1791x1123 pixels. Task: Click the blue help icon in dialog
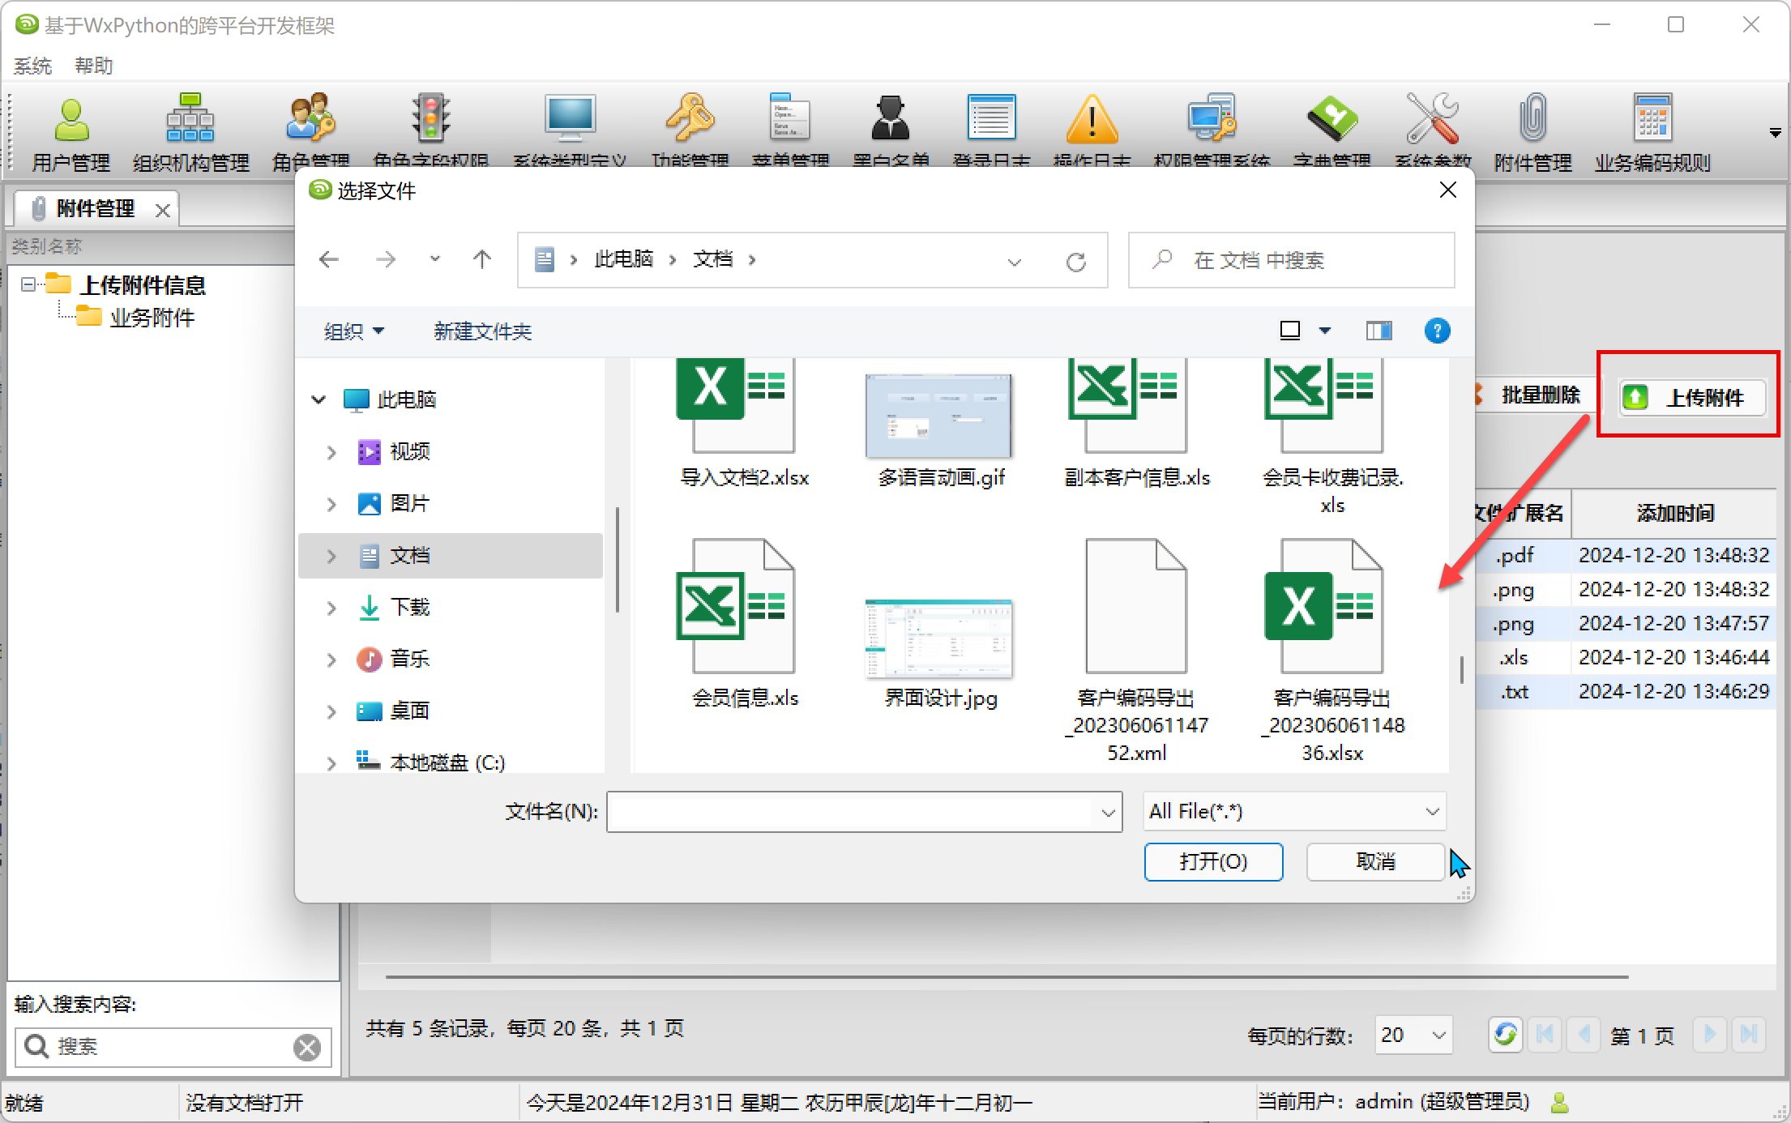pyautogui.click(x=1437, y=331)
